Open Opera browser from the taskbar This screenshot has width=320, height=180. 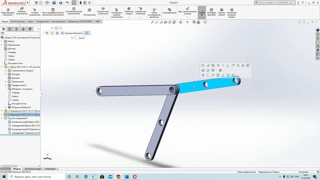(134, 176)
